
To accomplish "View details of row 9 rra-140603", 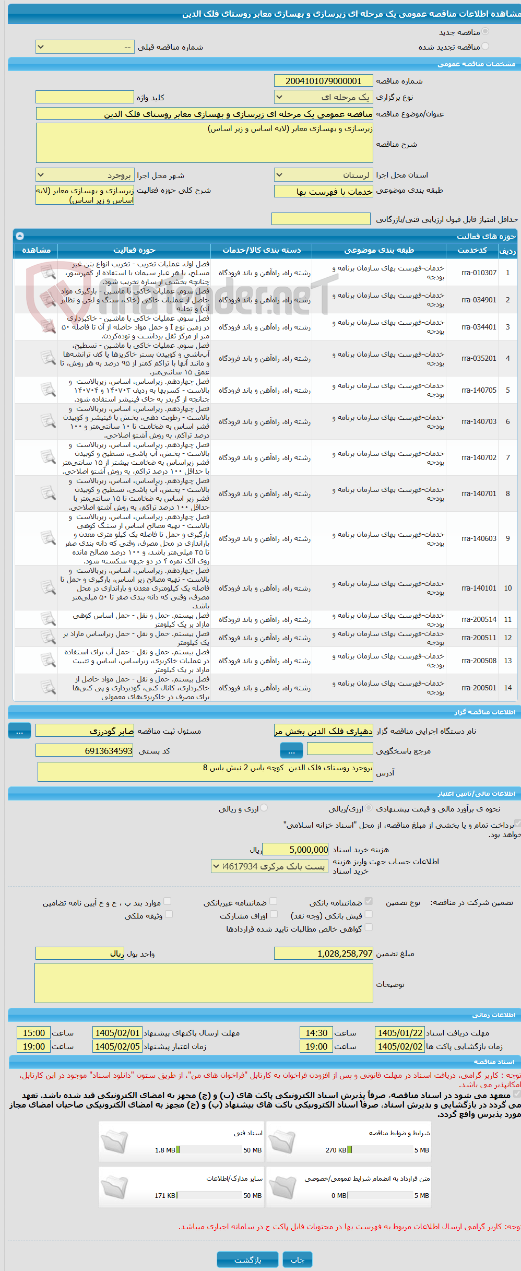I will [x=48, y=538].
